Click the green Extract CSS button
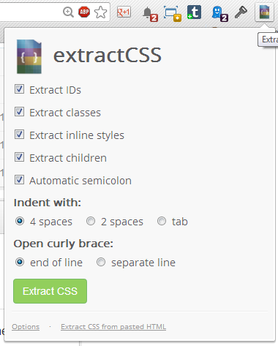This screenshot has height=346, width=278. click(x=50, y=291)
